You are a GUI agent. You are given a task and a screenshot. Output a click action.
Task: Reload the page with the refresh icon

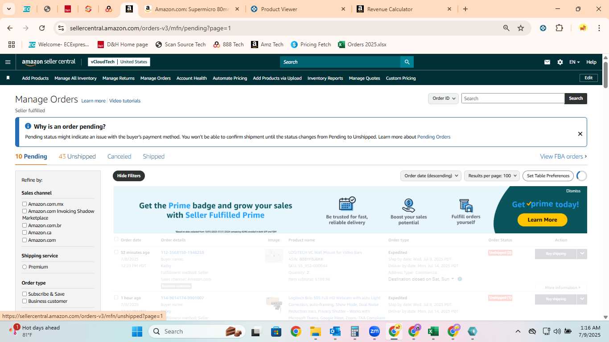[x=42, y=28]
